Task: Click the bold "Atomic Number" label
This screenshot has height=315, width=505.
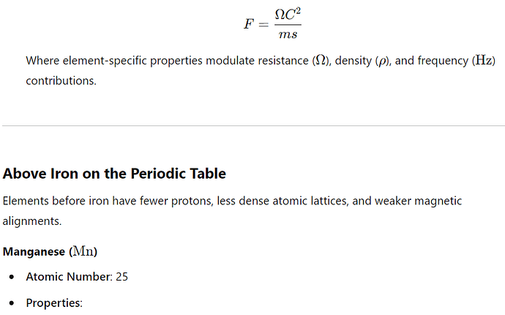Action: (69, 277)
